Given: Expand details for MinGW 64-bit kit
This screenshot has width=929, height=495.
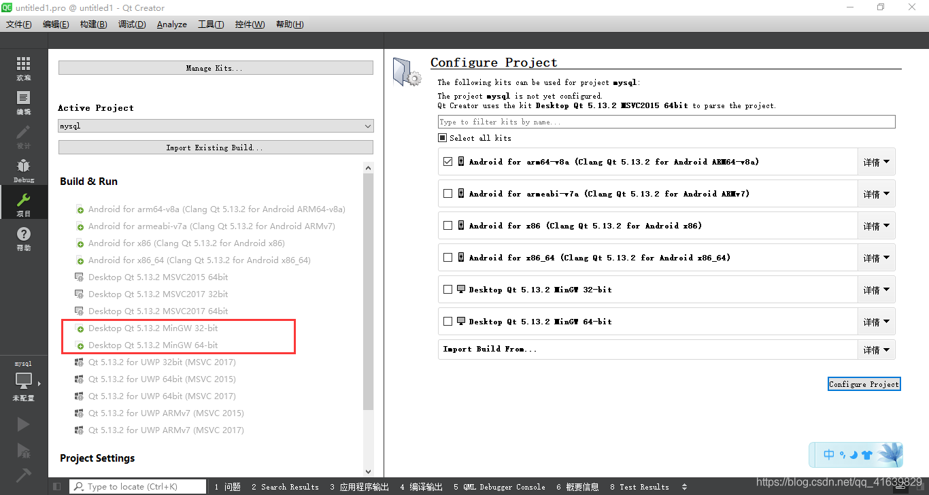Looking at the screenshot, I should (876, 322).
